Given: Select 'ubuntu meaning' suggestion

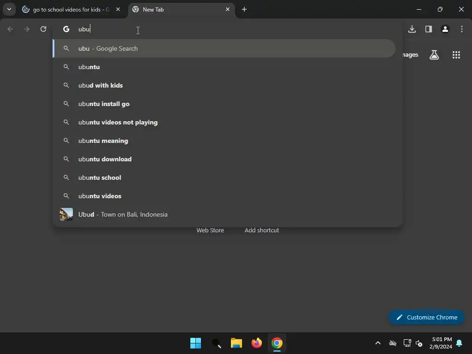Looking at the screenshot, I should [224, 141].
